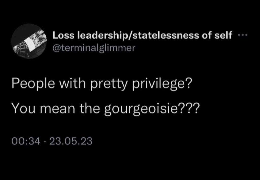The height and width of the screenshot is (180, 260).
Task: Click the circular profile avatar picture
Action: coord(28,41)
